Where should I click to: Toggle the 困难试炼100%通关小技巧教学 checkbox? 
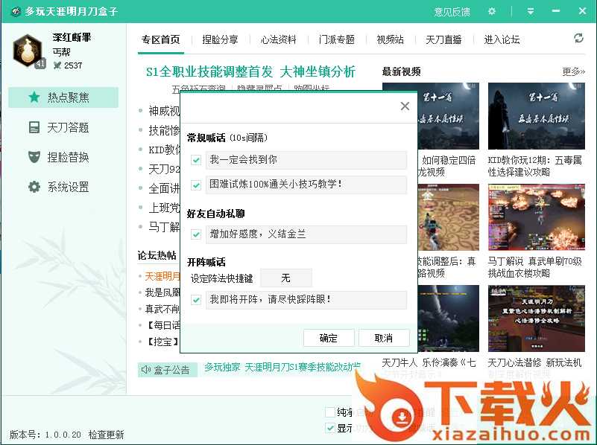[x=196, y=185]
